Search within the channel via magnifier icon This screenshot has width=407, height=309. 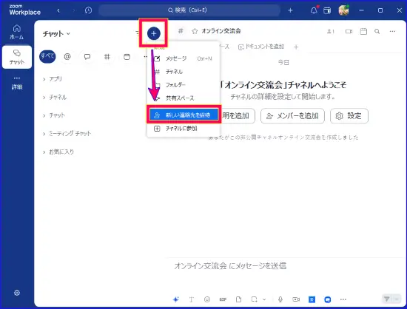coord(377,31)
